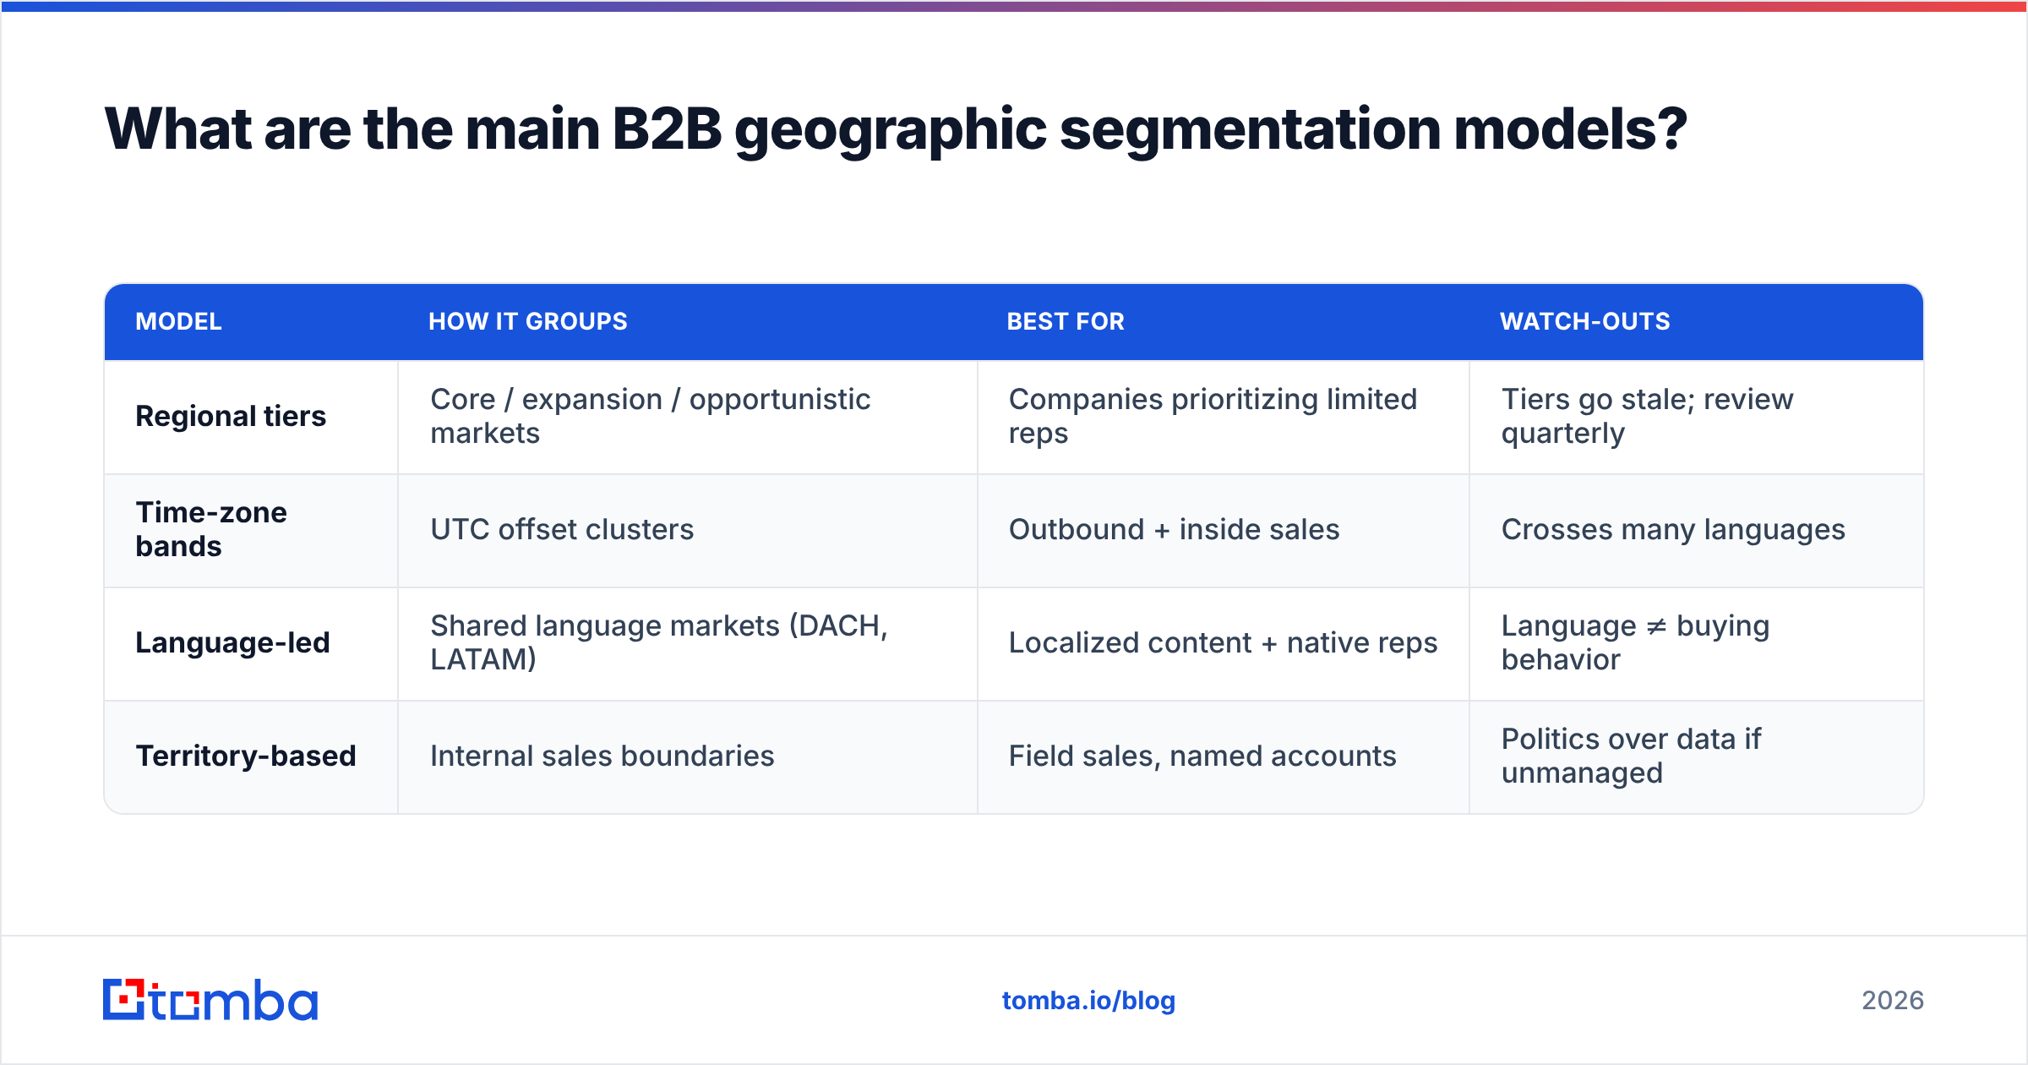Click the BEST FOR column header
The width and height of the screenshot is (2028, 1065).
point(1066,321)
